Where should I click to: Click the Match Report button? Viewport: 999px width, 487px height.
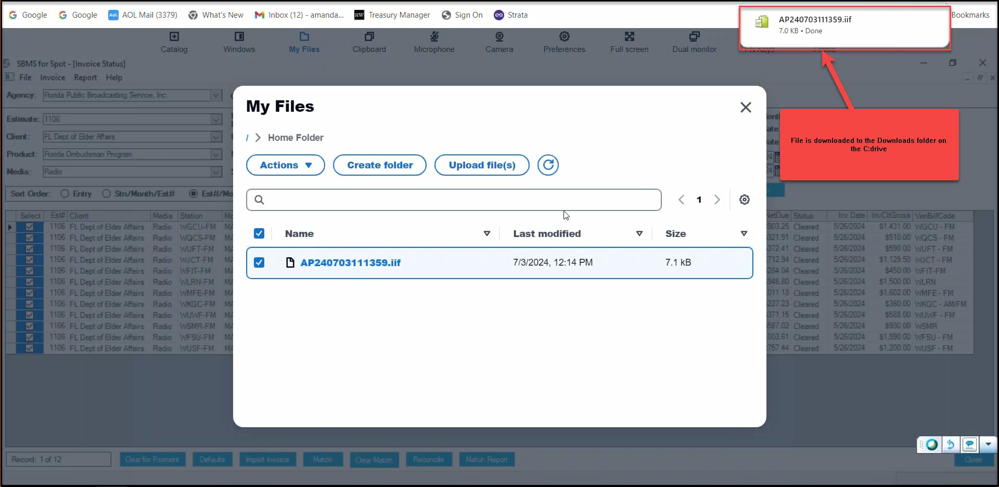486,459
